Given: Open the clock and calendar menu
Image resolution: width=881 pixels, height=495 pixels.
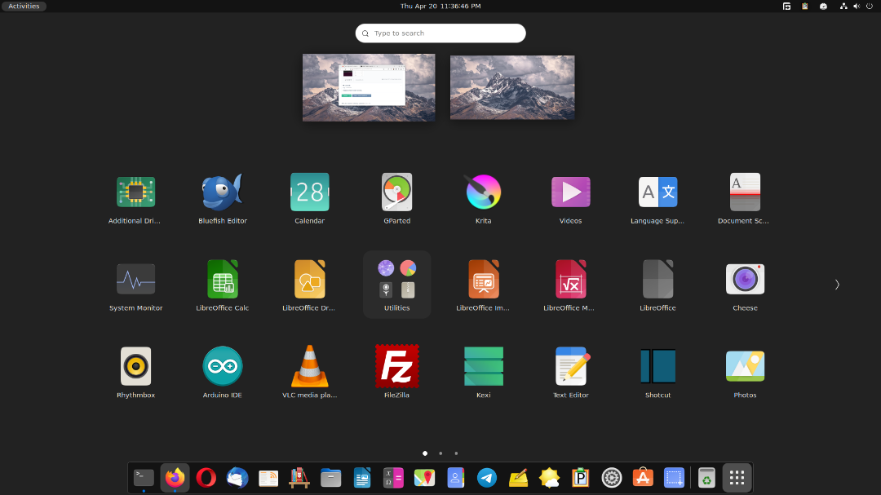Looking at the screenshot, I should point(440,6).
